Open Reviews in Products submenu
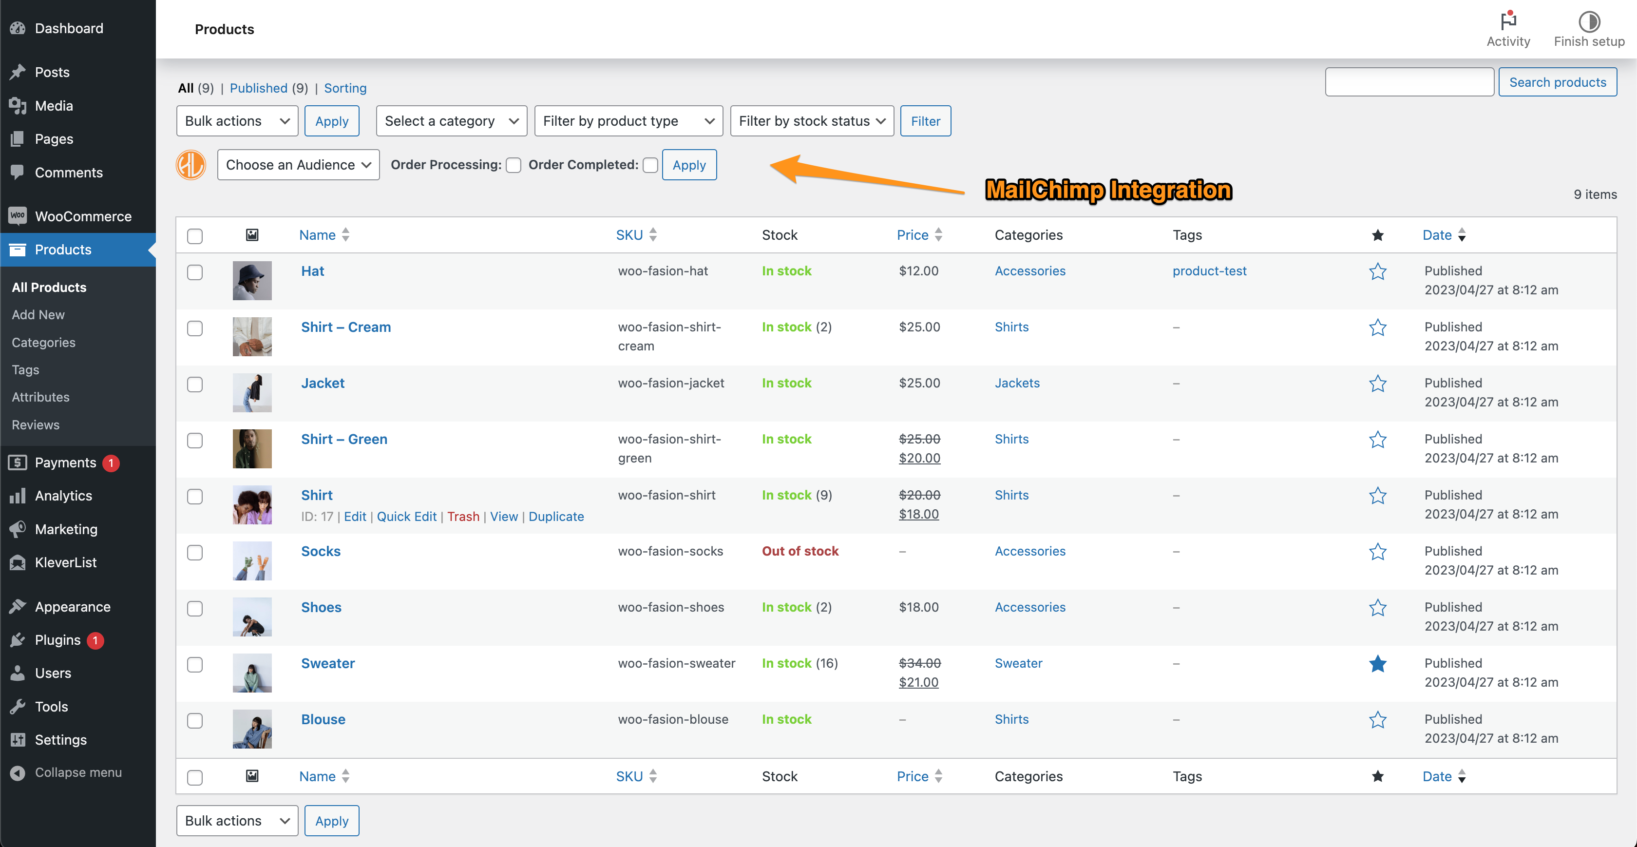This screenshot has height=847, width=1637. 36,424
